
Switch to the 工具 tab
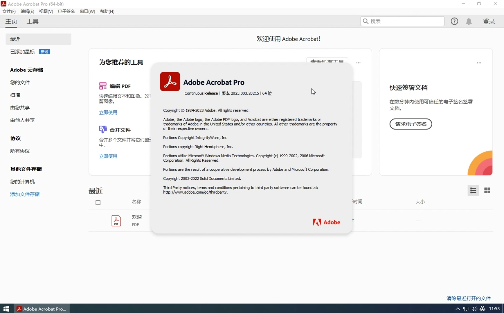tap(33, 21)
